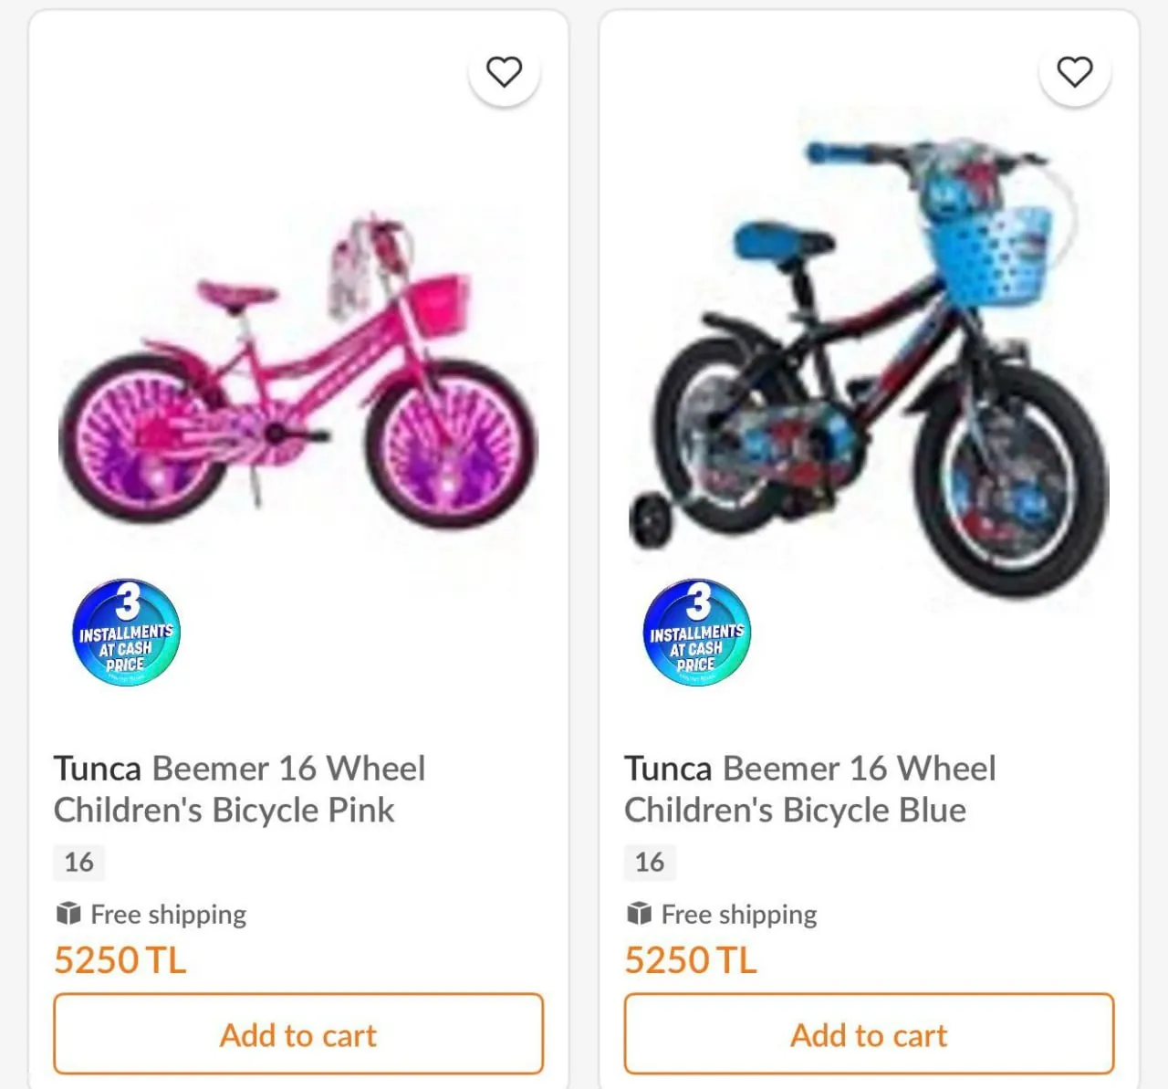Click the Tunca brand name on pink bicycle

(x=98, y=769)
